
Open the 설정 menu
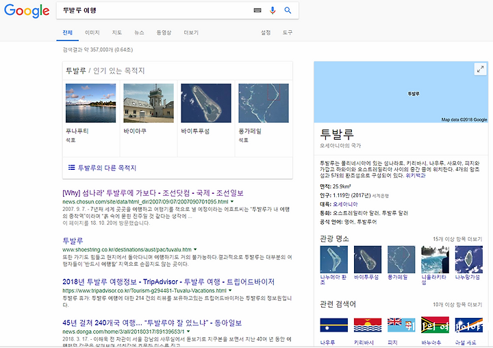266,33
